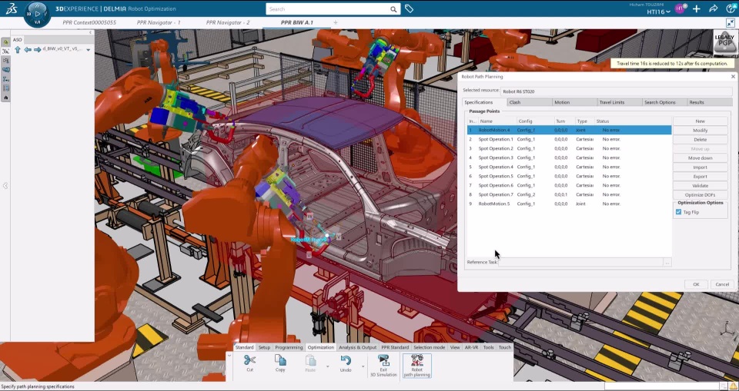Screen dimensions: 739x391
Task: Open the HT user avatar
Action: click(679, 8)
